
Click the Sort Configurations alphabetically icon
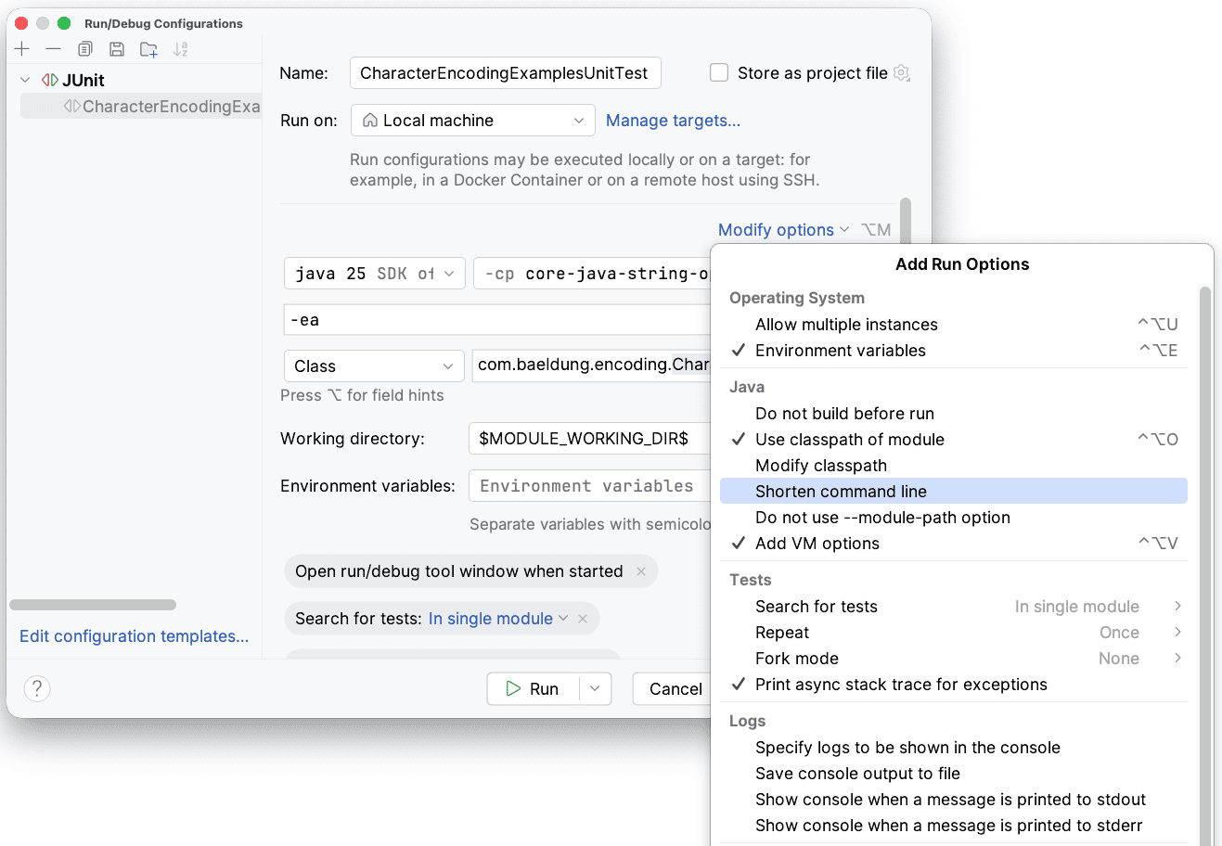tap(181, 49)
